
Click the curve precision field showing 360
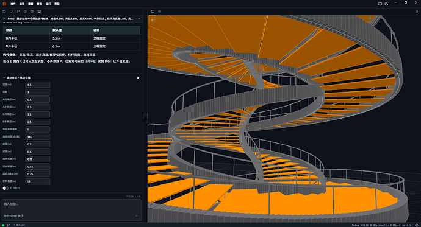pyautogui.click(x=38, y=137)
